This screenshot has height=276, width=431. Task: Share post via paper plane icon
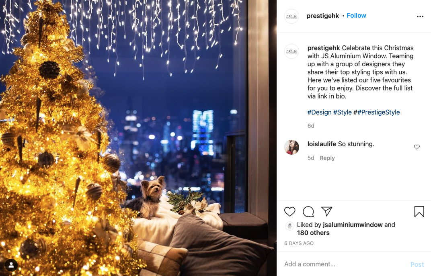327,211
